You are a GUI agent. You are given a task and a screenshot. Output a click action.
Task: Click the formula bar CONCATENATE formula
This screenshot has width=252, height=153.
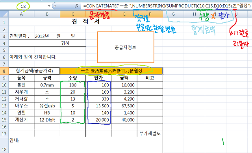[x=167, y=6]
